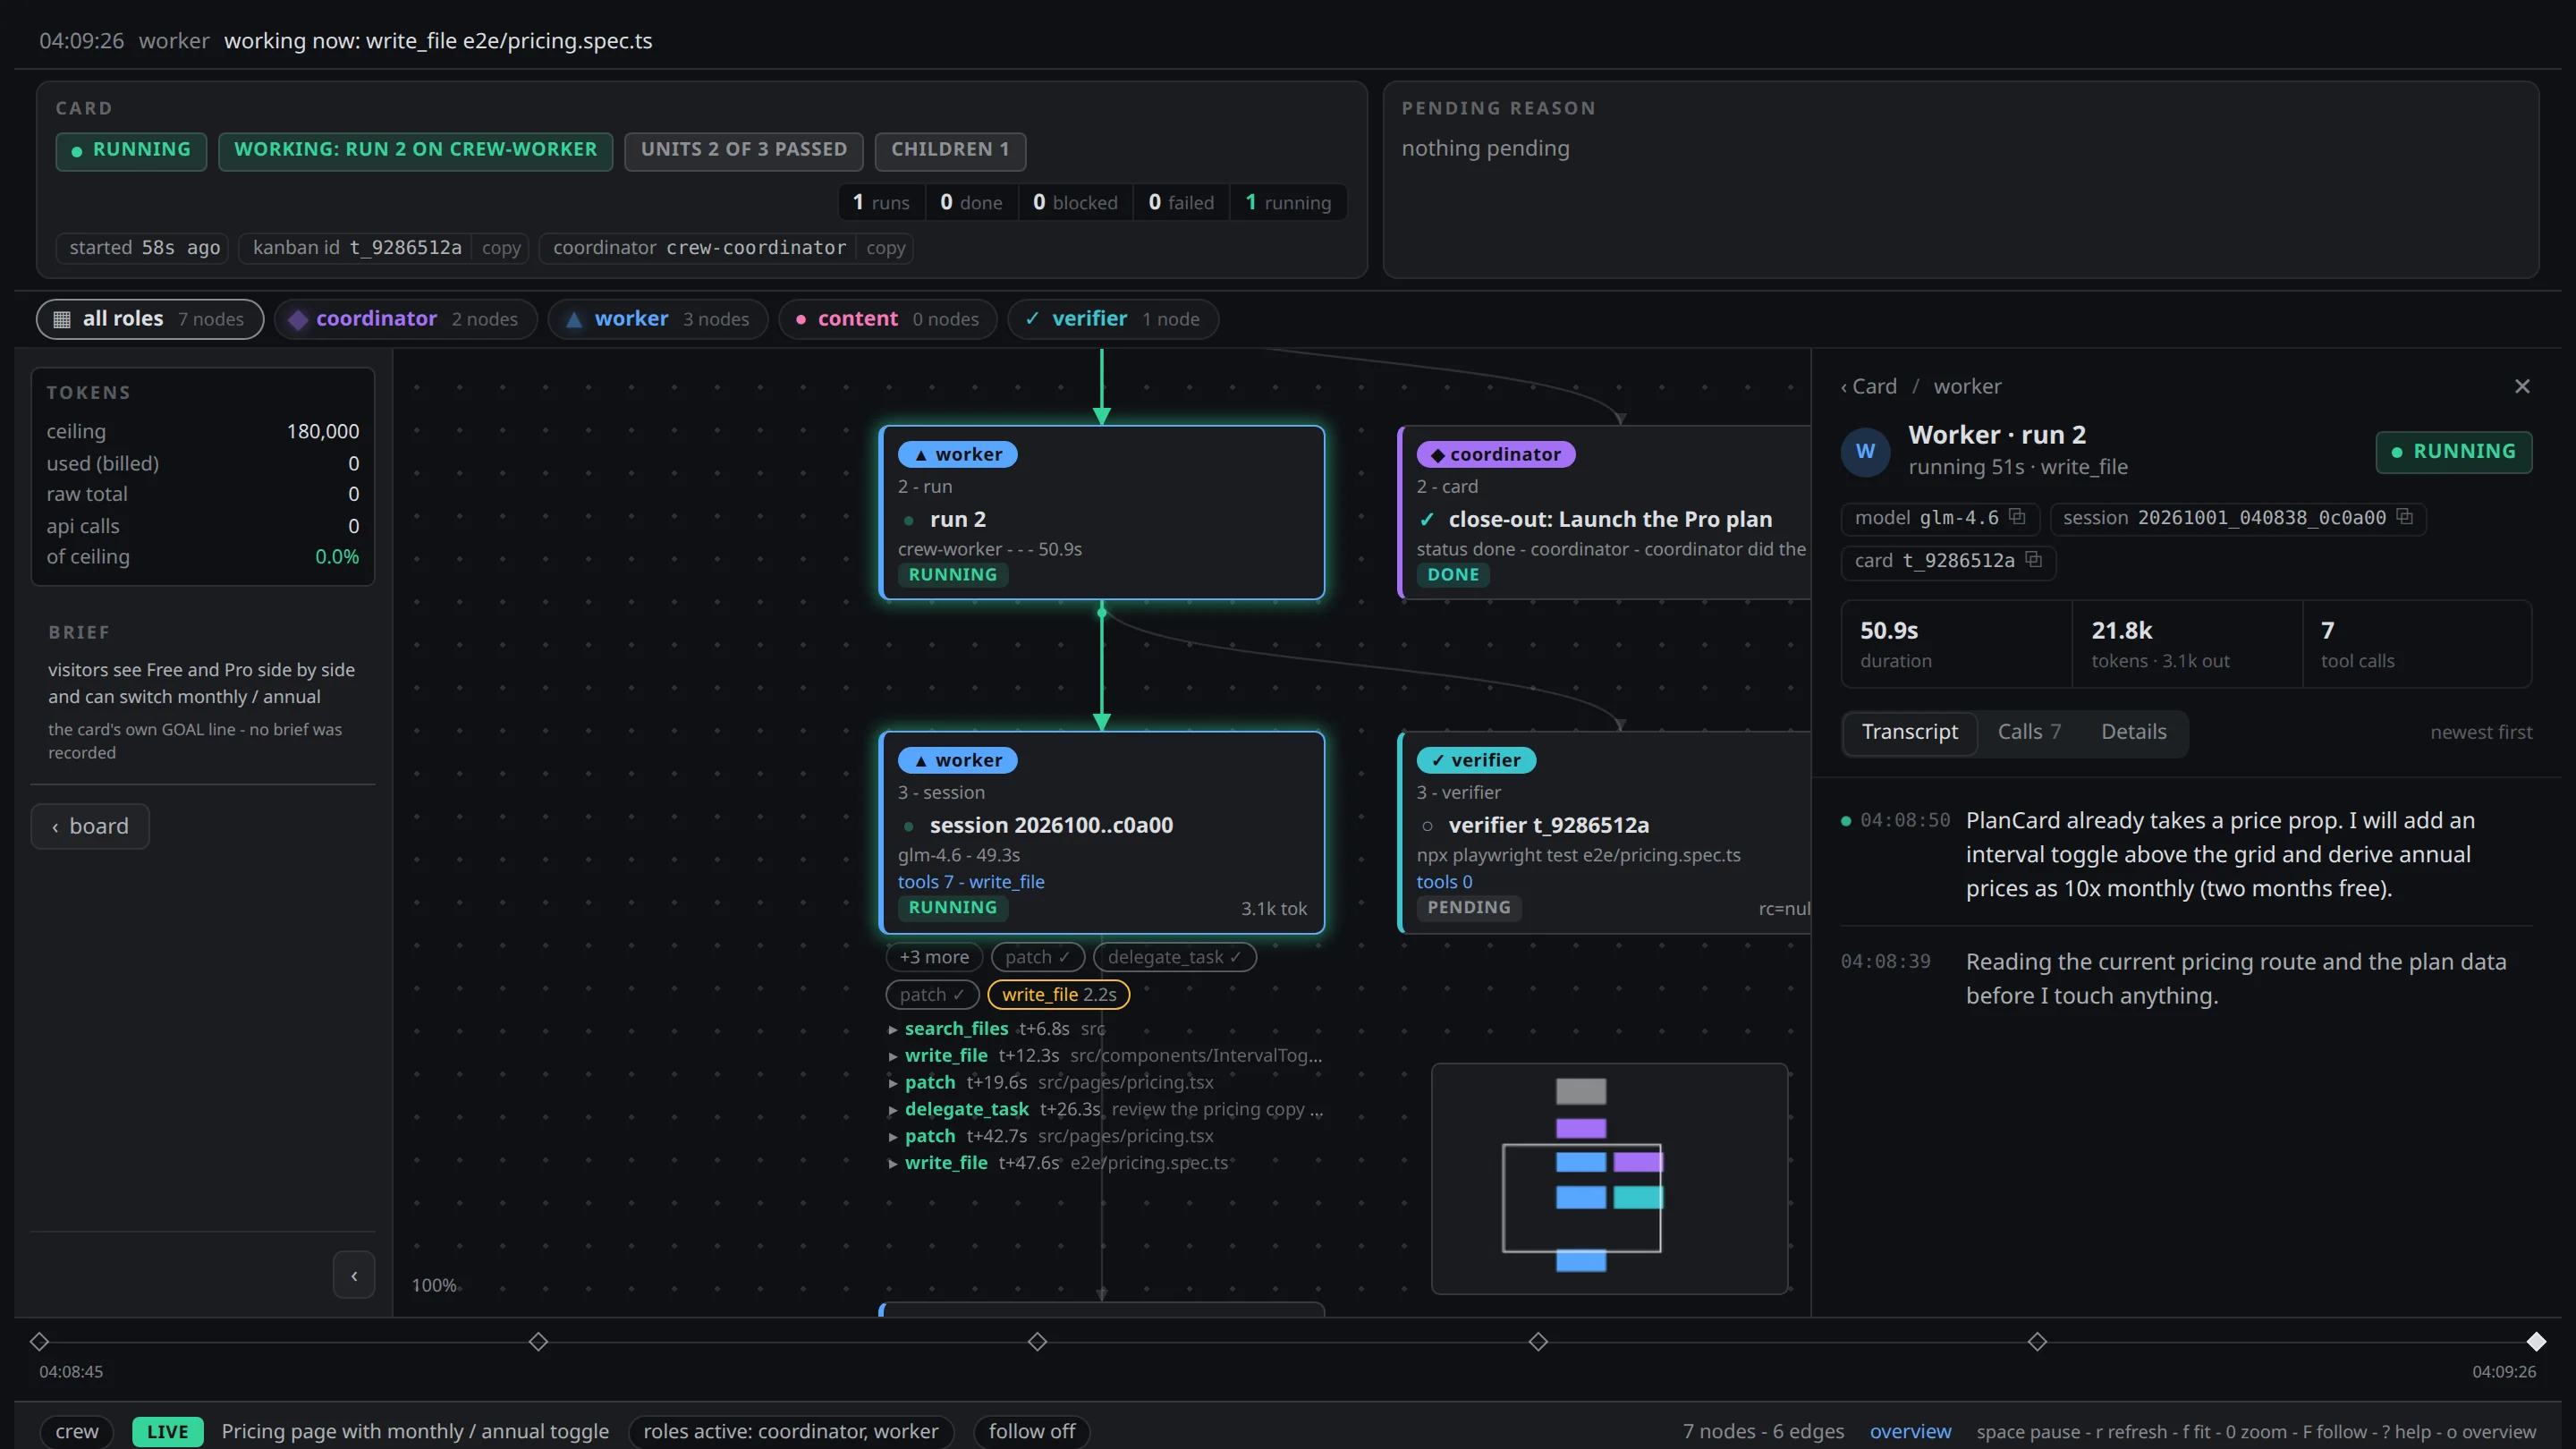
Task: Expand the delegate_task t+26.3s call row
Action: point(1105,1109)
